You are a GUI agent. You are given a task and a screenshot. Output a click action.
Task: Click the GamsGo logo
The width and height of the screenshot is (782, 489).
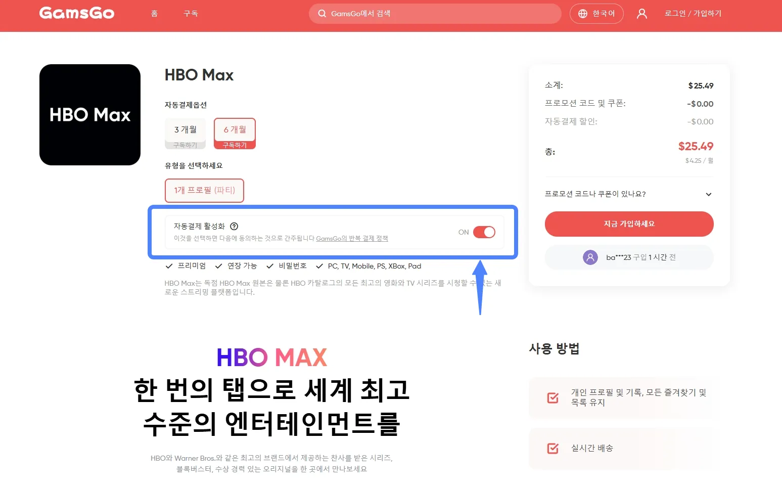point(77,13)
